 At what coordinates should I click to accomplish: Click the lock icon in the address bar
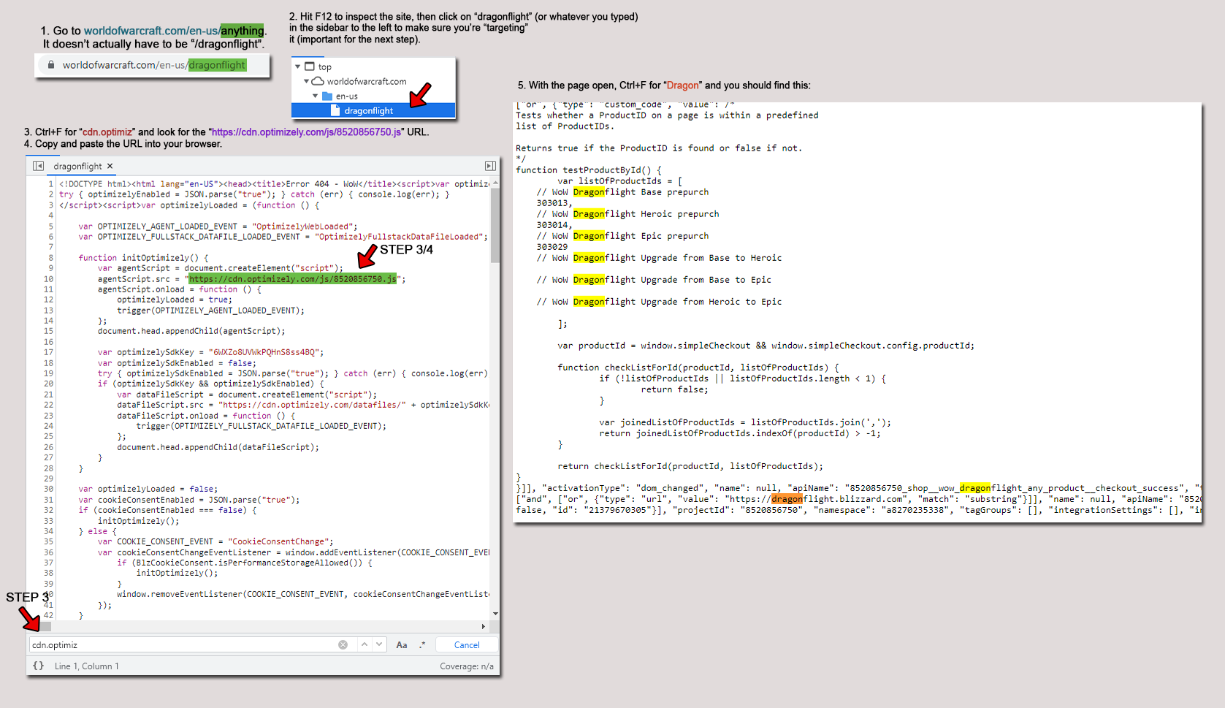pyautogui.click(x=51, y=65)
